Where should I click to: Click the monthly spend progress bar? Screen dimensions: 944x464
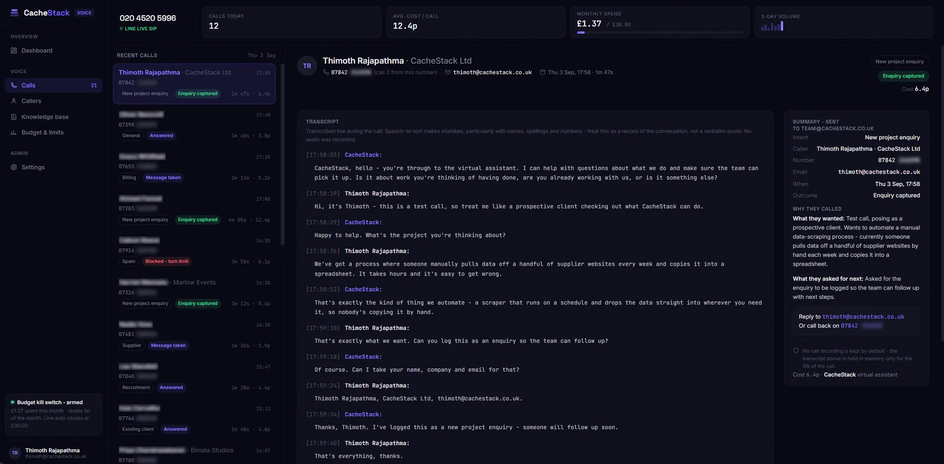point(660,33)
